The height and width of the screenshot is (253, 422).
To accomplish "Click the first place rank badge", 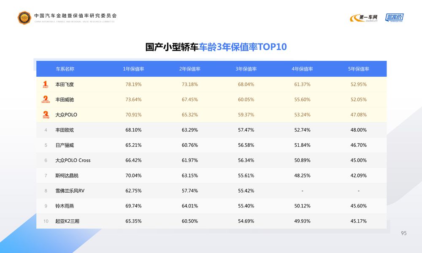I will [46, 84].
